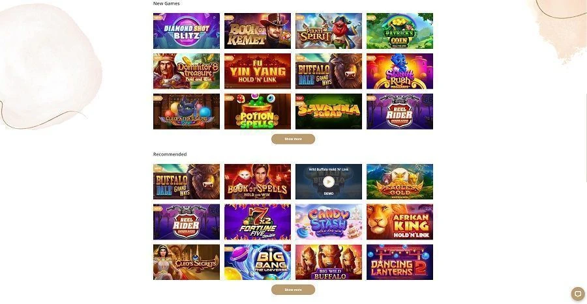This screenshot has width=587, height=304.
Task: Show more New Games
Action: (x=293, y=139)
